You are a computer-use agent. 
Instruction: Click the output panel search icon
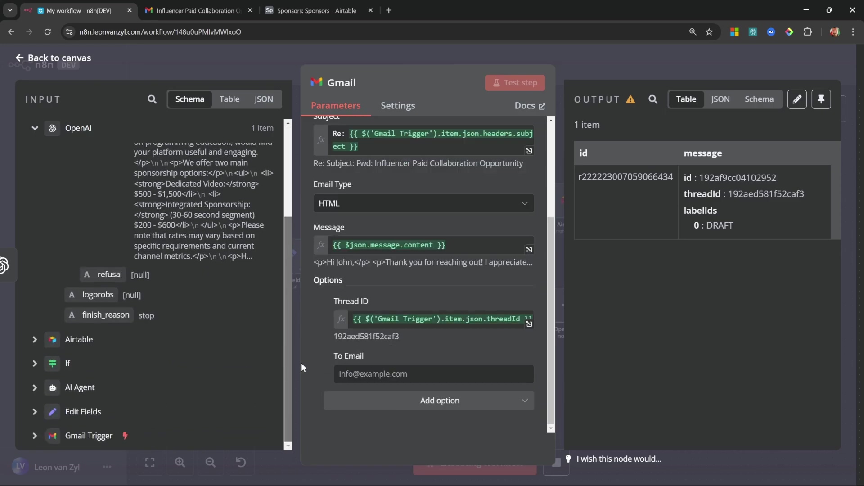(653, 99)
